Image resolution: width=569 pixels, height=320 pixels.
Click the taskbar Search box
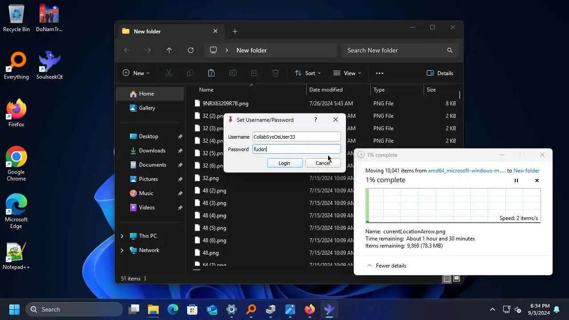pyautogui.click(x=74, y=309)
